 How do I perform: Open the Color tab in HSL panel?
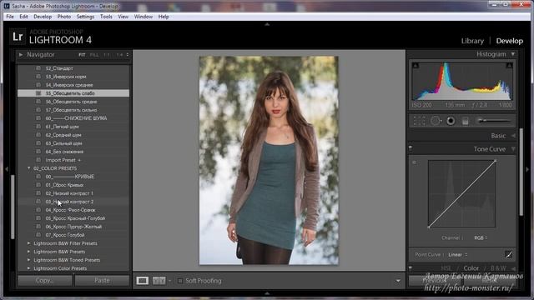click(471, 268)
